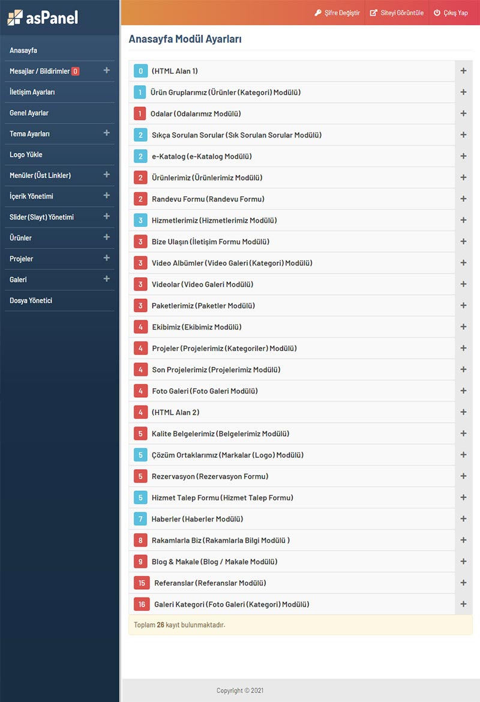Click the plus icon on the Ekibimiz row
This screenshot has width=480, height=702.
[x=463, y=327]
